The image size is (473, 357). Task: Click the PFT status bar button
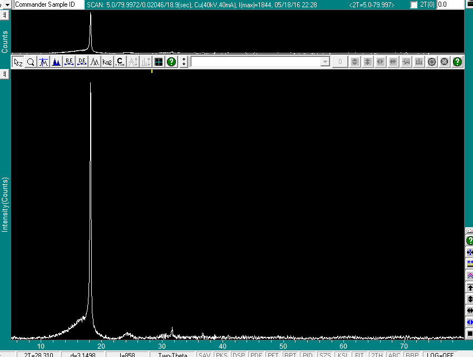point(273,355)
